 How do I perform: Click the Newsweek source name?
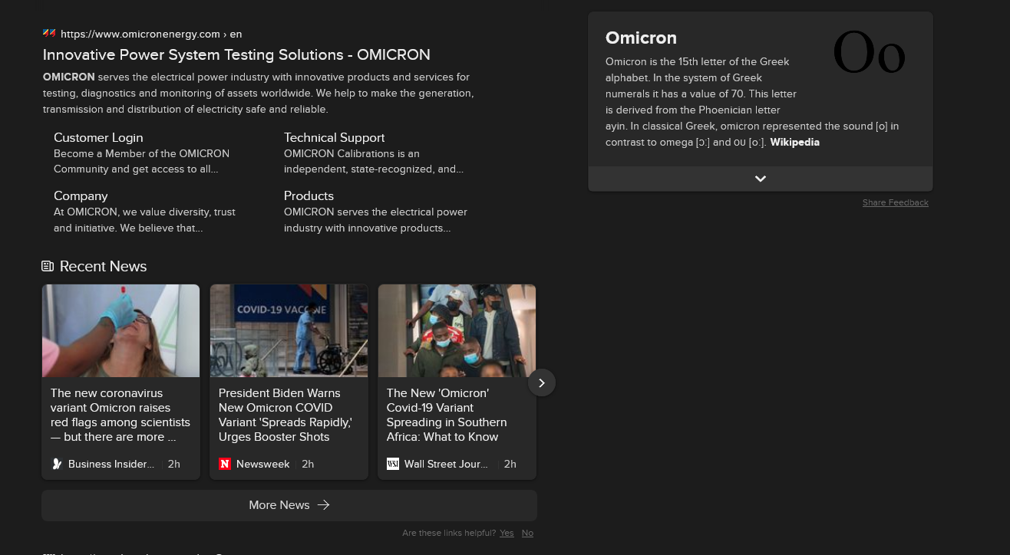[x=263, y=464]
